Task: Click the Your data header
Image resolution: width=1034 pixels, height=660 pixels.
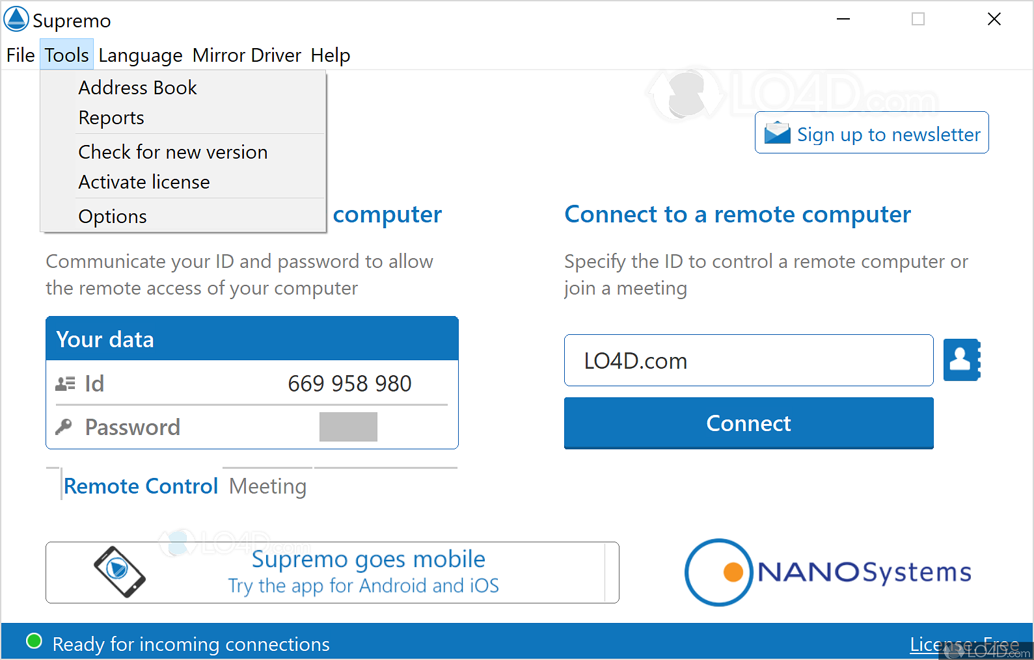Action: [252, 339]
